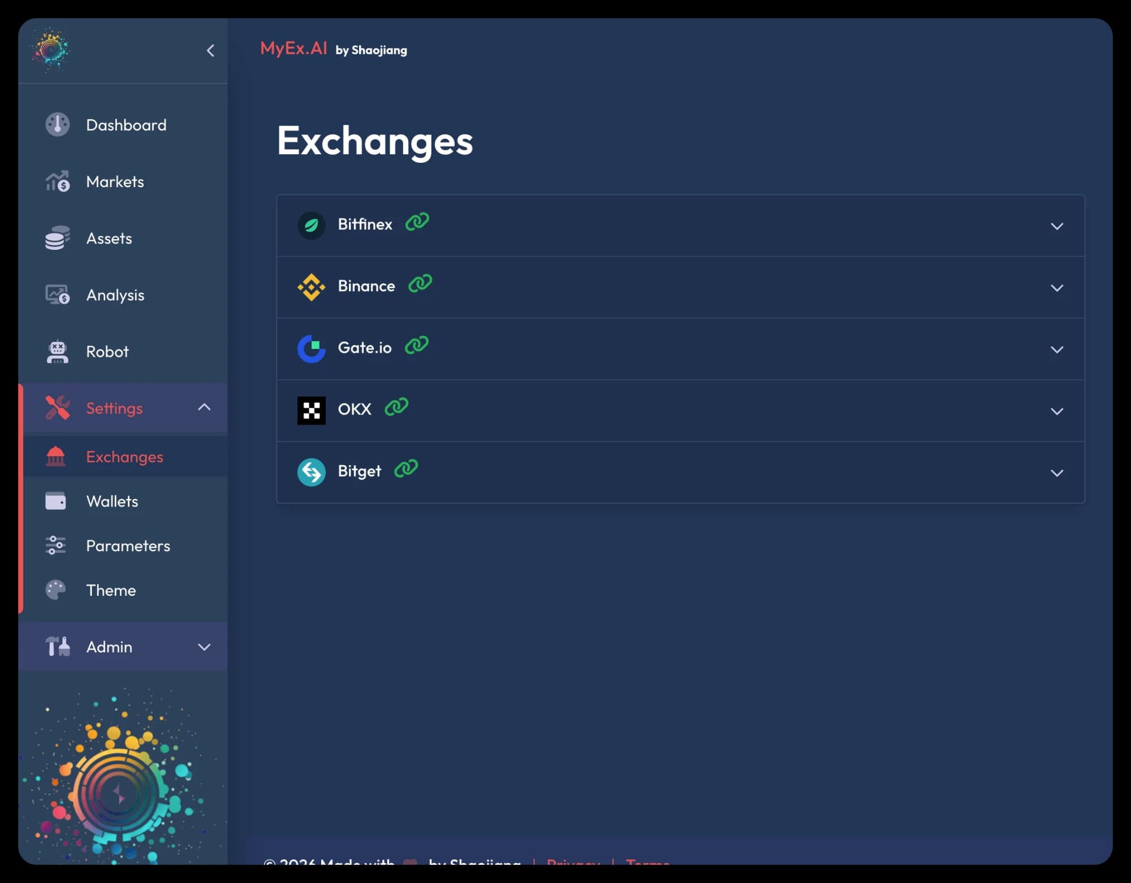Open the Theme settings item
This screenshot has height=883, width=1131.
click(125, 590)
